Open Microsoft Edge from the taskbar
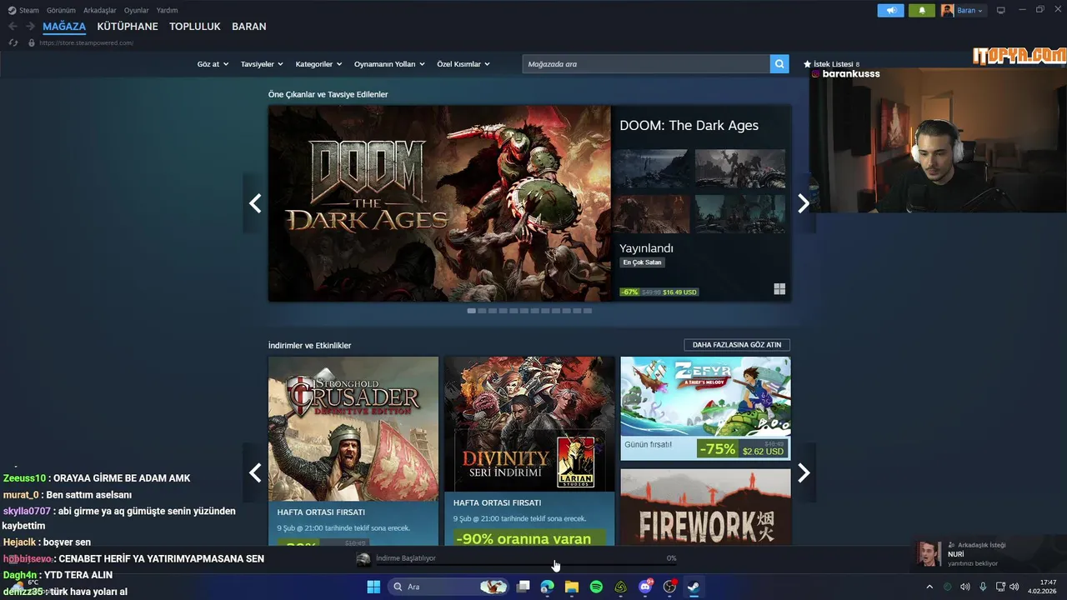Image resolution: width=1067 pixels, height=600 pixels. 548,587
